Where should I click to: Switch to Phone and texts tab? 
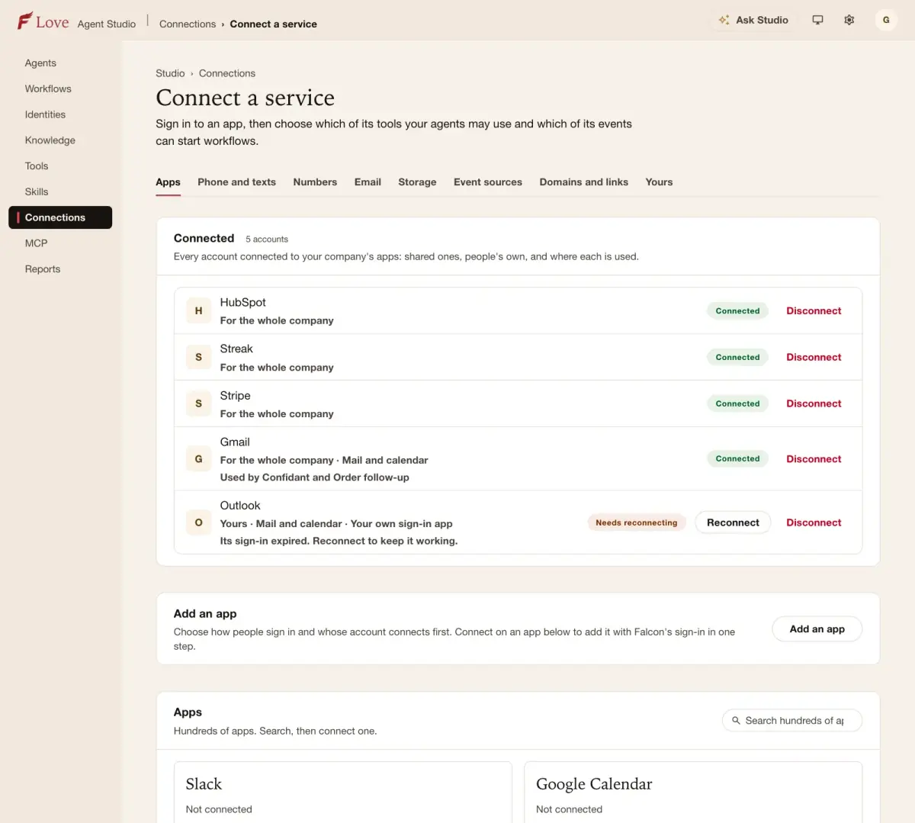(236, 182)
